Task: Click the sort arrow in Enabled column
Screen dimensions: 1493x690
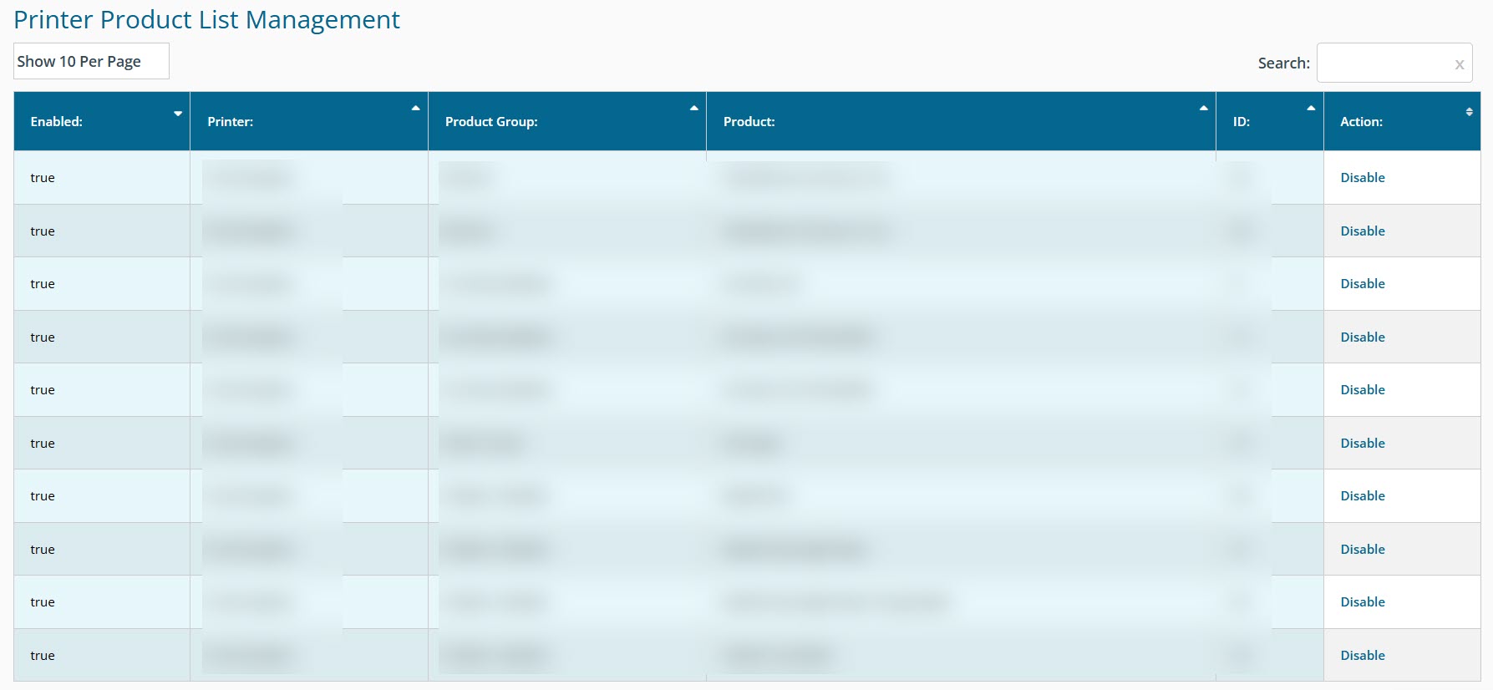Action: 178,114
